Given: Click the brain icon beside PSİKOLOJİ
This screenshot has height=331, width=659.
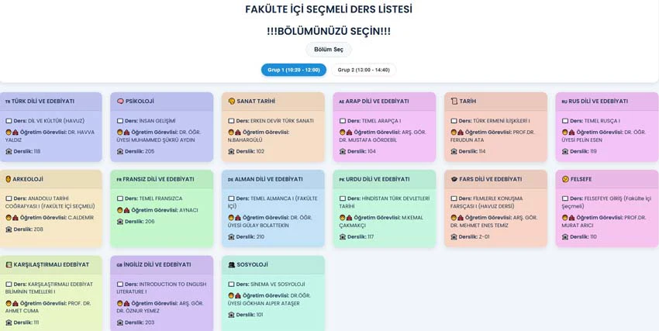Looking at the screenshot, I should coord(120,102).
